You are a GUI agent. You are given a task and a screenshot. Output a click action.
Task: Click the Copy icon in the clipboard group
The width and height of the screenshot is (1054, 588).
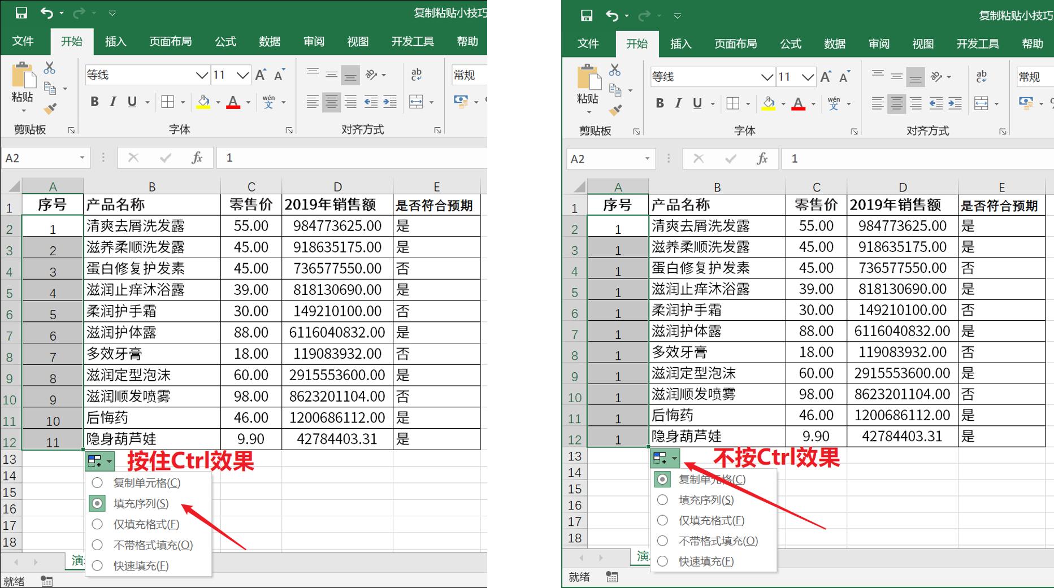pos(50,88)
